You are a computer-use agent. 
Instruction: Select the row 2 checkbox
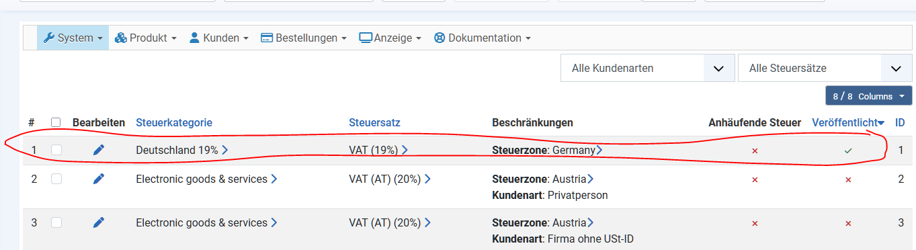point(56,179)
